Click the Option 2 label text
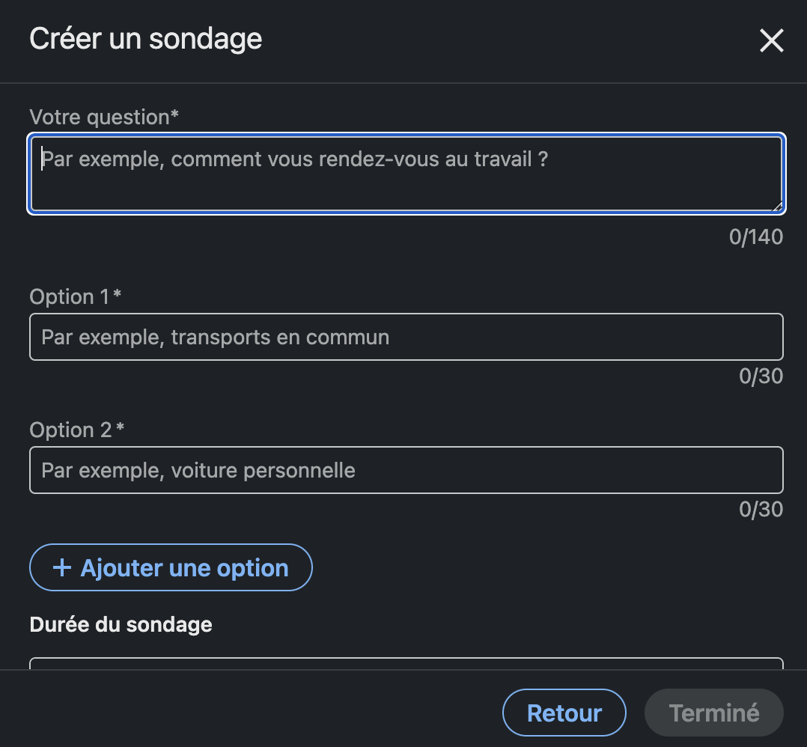807x747 pixels. tap(70, 430)
